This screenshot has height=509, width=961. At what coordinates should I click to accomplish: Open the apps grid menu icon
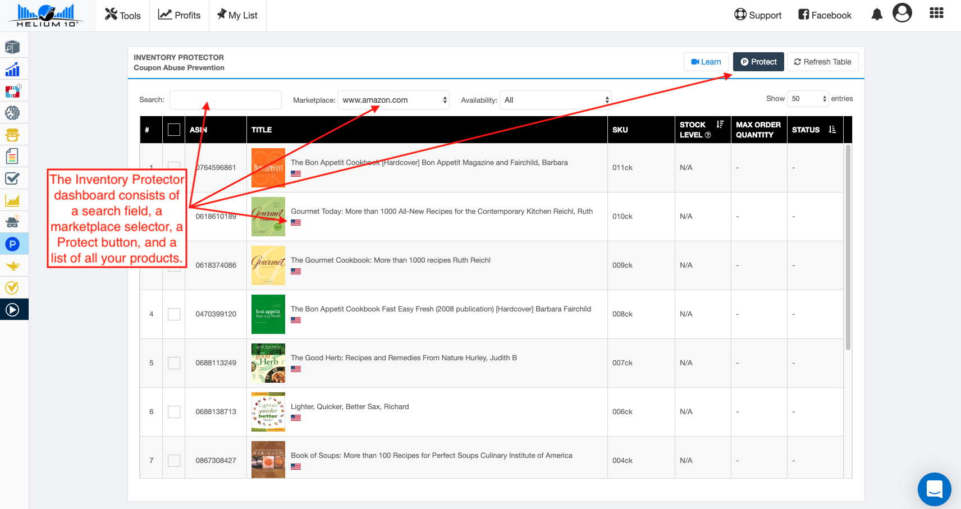coord(936,13)
